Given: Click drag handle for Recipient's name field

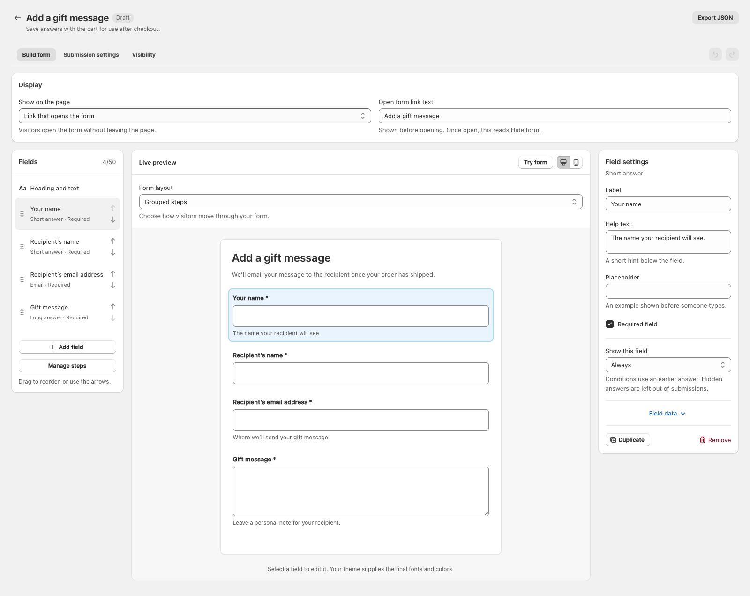Looking at the screenshot, I should click(x=22, y=247).
